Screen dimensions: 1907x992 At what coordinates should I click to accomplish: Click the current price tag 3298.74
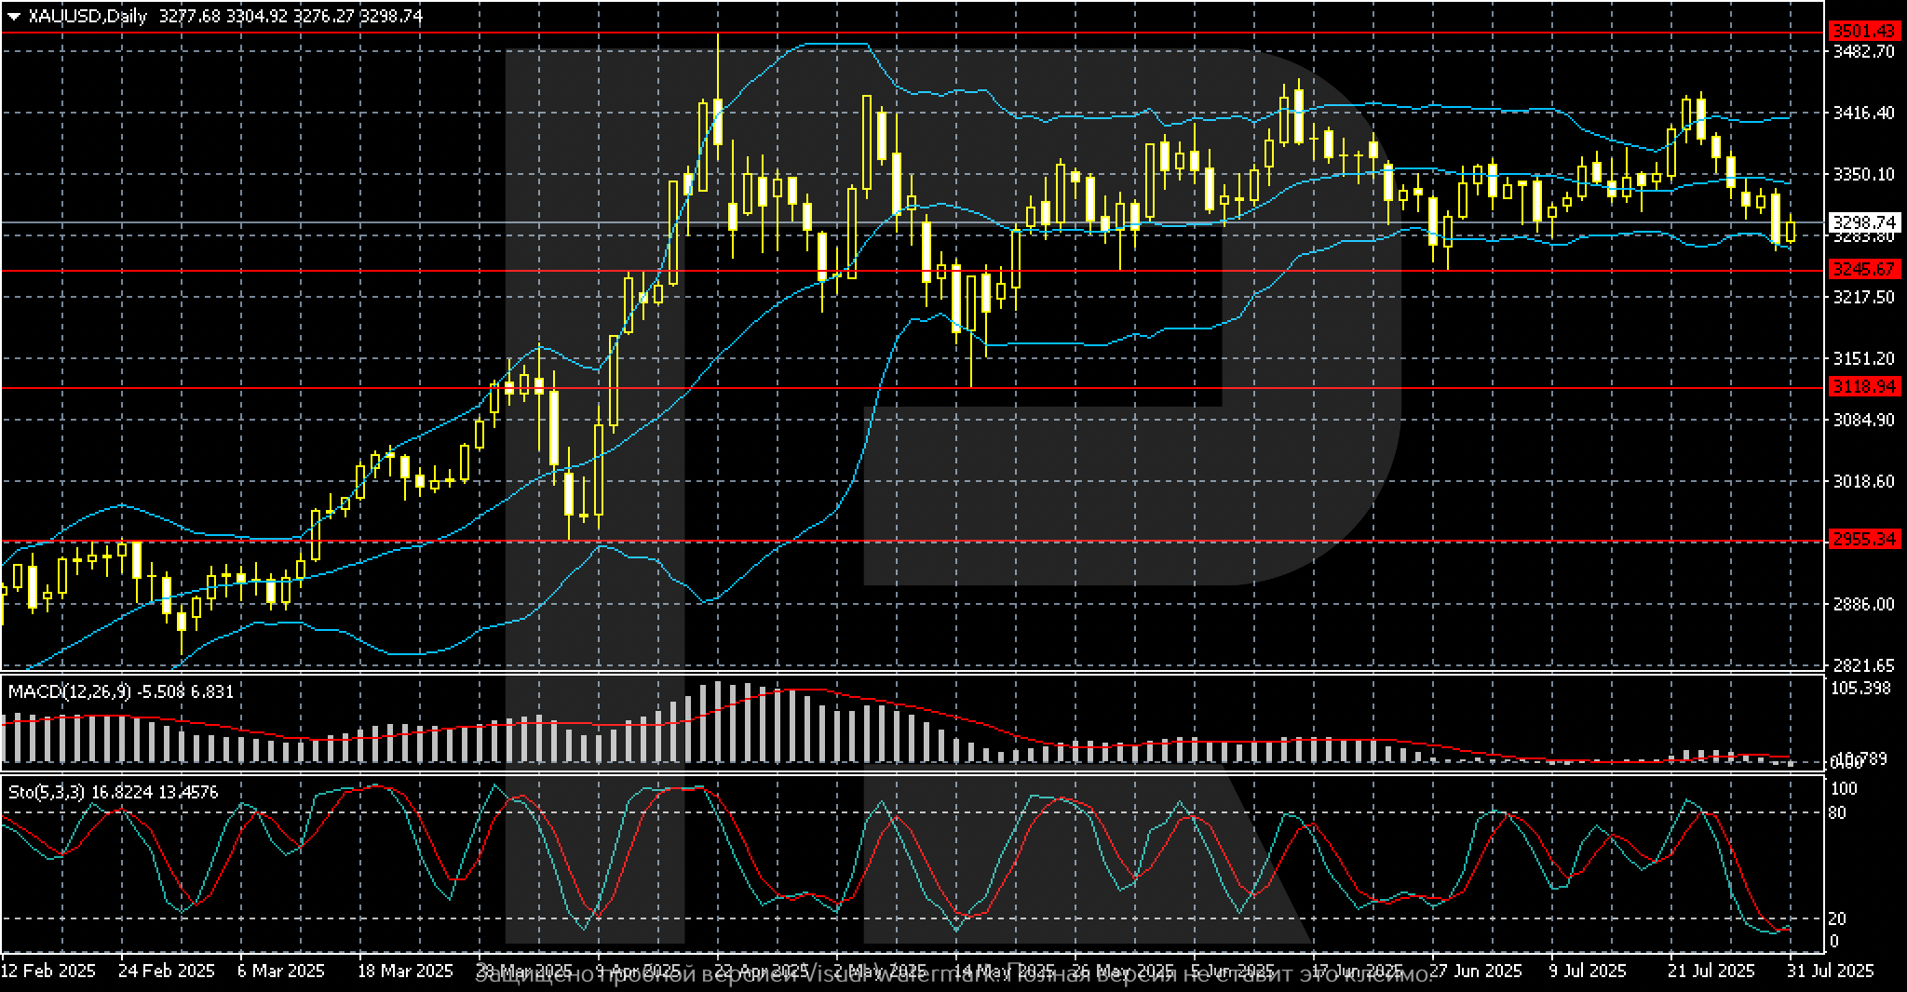[x=1863, y=221]
